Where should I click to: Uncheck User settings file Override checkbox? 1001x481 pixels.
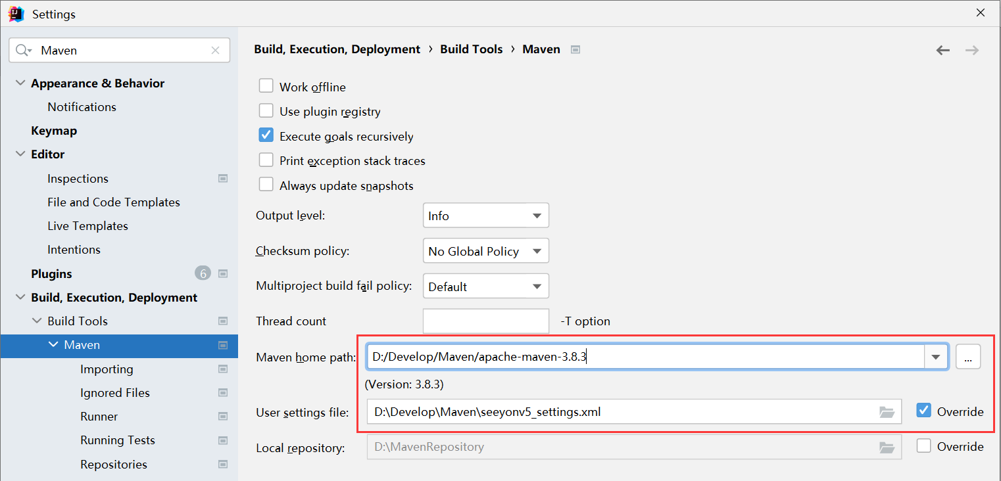924,411
